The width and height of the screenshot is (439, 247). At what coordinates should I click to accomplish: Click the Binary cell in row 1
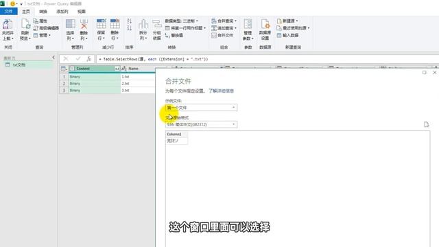pos(95,77)
